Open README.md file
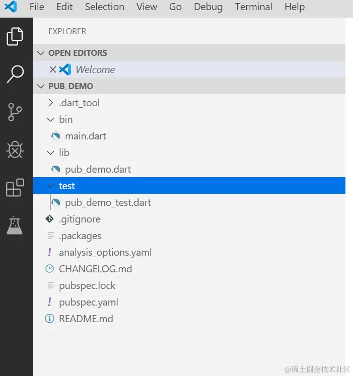 [86, 319]
